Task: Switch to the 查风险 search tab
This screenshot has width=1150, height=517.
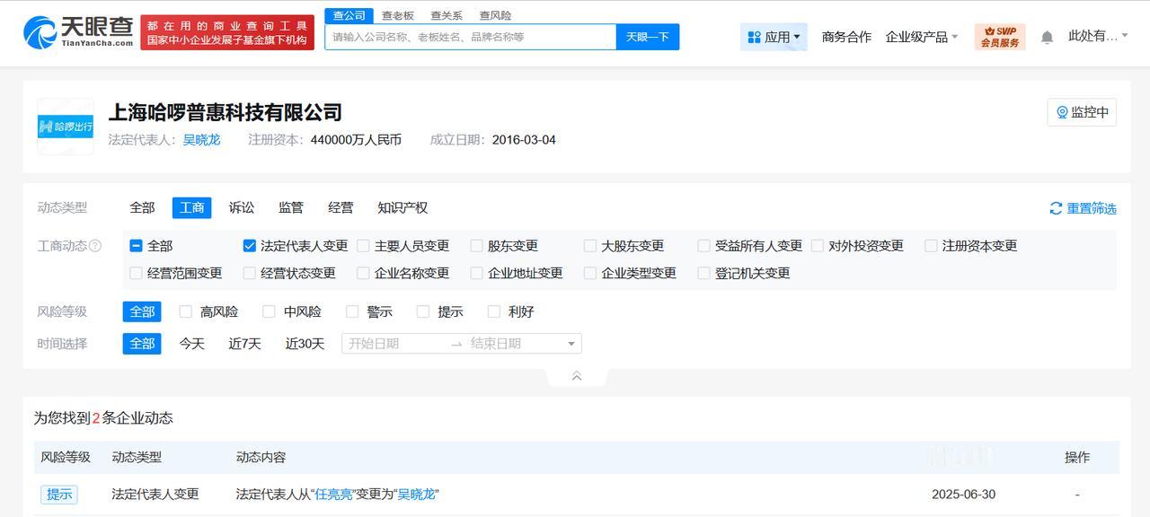Action: tap(495, 15)
